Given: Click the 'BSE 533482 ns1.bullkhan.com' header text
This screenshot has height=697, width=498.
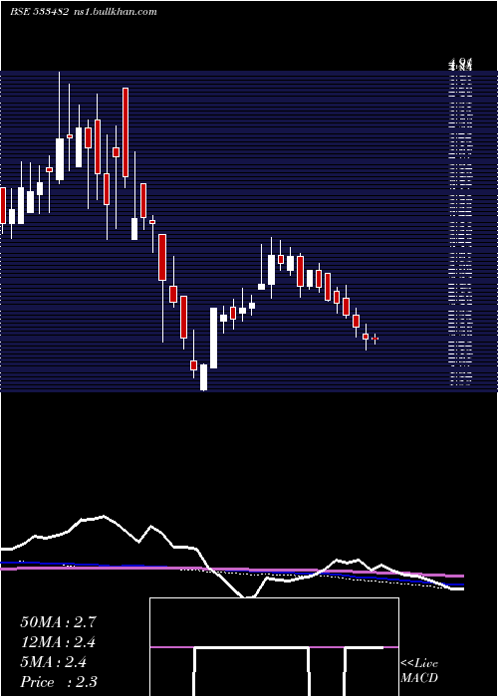Looking at the screenshot, I should (84, 12).
